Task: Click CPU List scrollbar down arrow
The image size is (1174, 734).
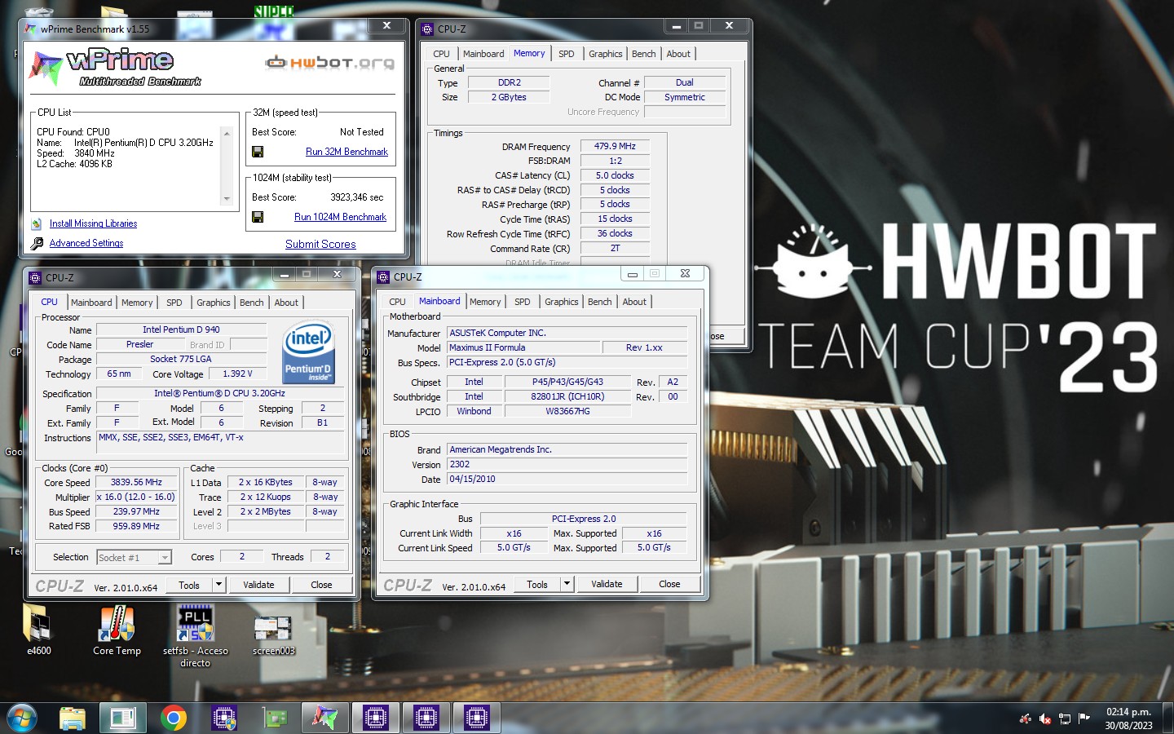Action: coord(227,199)
